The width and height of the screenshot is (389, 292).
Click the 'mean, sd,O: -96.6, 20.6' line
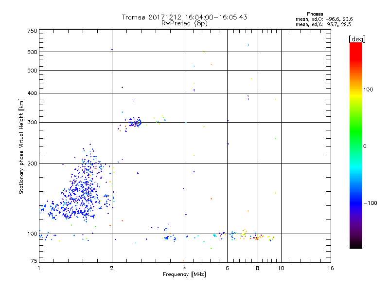pos(324,19)
